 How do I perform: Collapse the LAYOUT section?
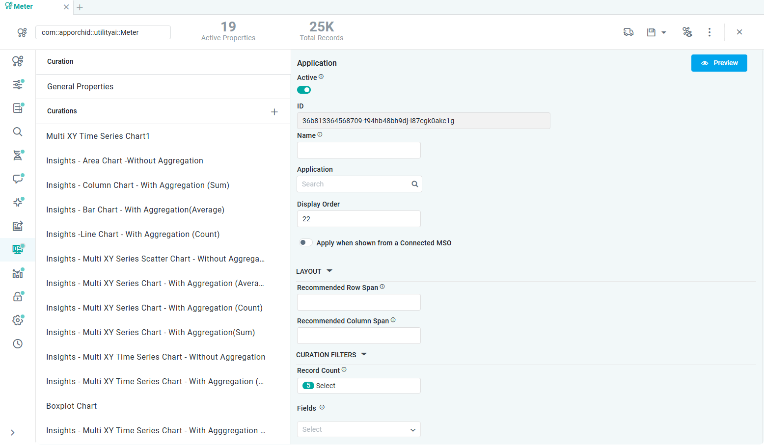[329, 271]
